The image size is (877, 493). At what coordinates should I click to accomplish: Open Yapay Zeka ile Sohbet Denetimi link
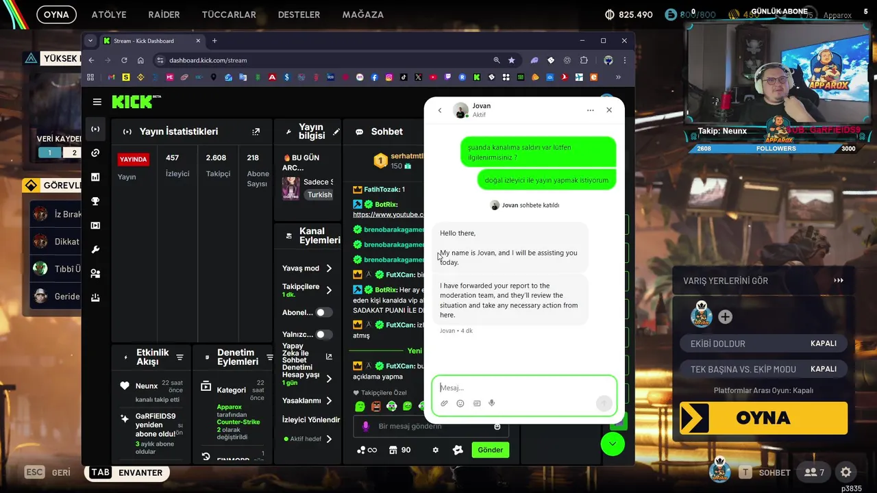pyautogui.click(x=329, y=356)
